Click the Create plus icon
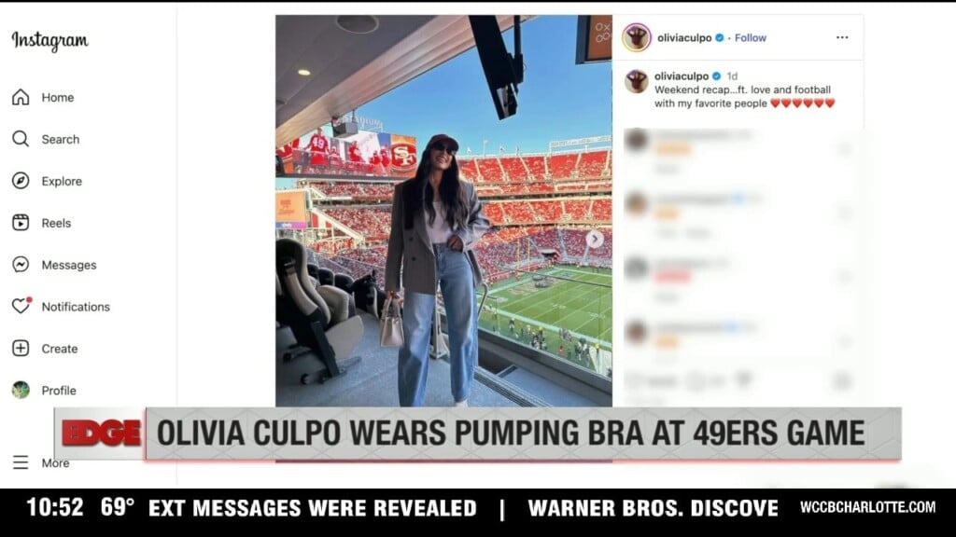 click(x=21, y=349)
